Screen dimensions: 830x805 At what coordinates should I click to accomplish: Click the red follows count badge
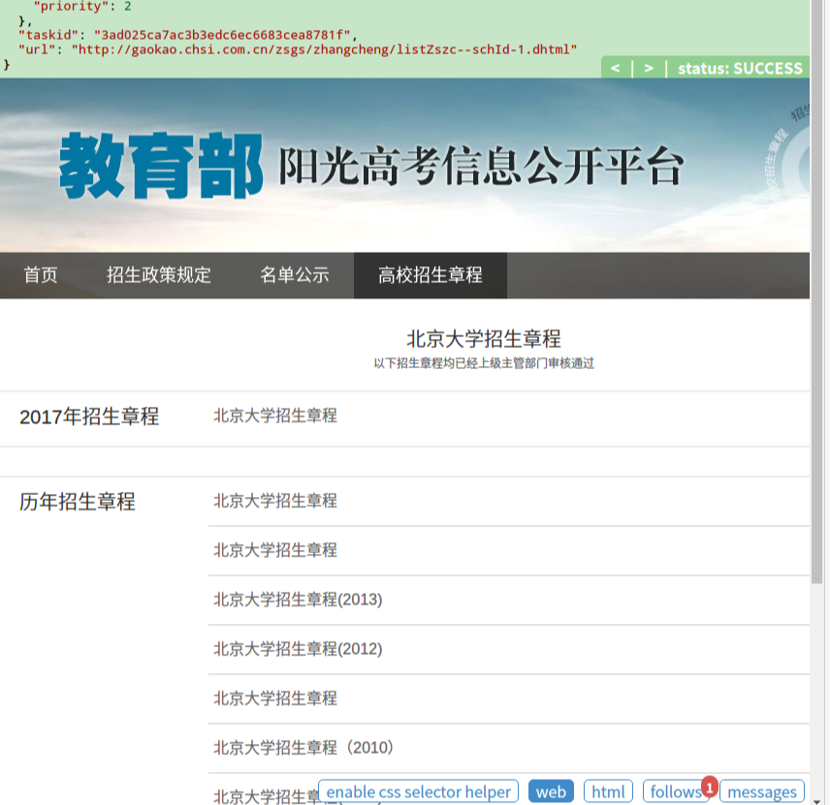click(710, 787)
